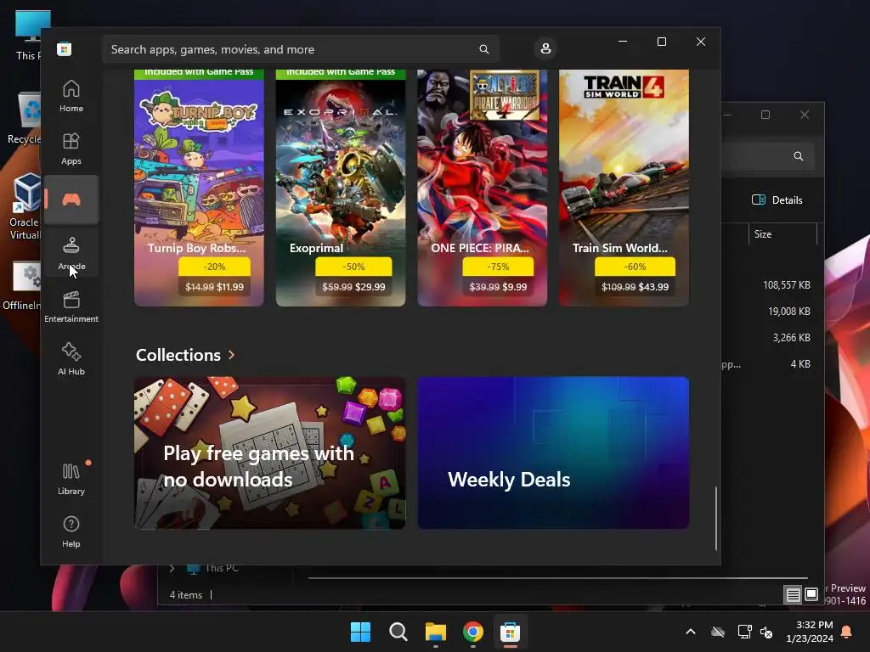Click the search icon in File Explorer window
Image resolution: width=870 pixels, height=652 pixels.
point(798,156)
